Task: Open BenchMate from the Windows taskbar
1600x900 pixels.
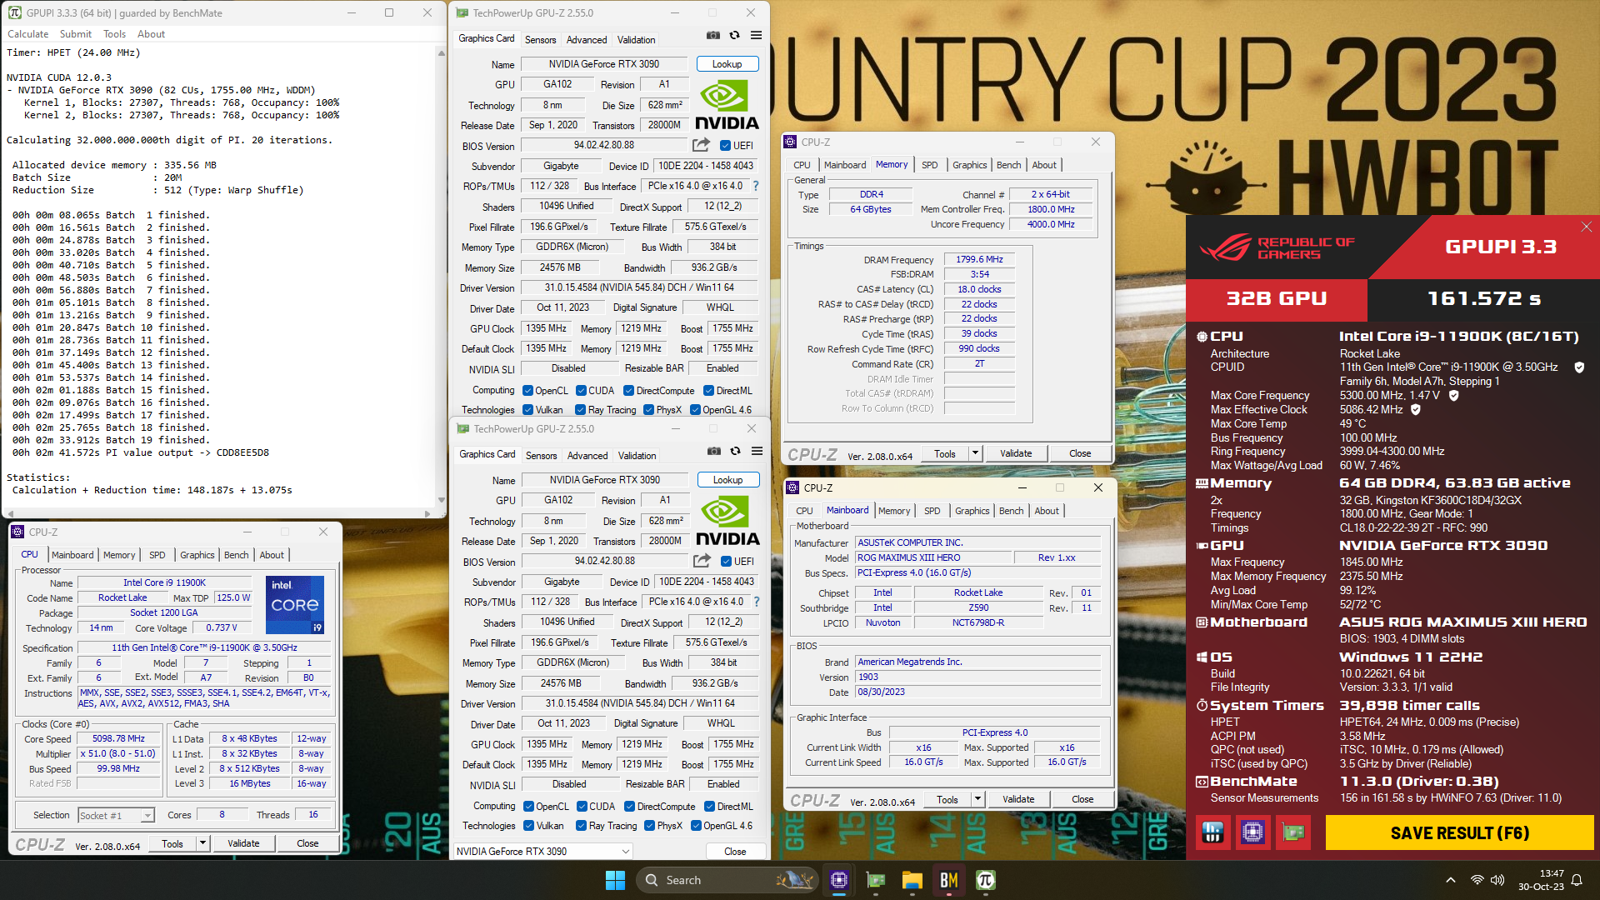Action: 948,880
